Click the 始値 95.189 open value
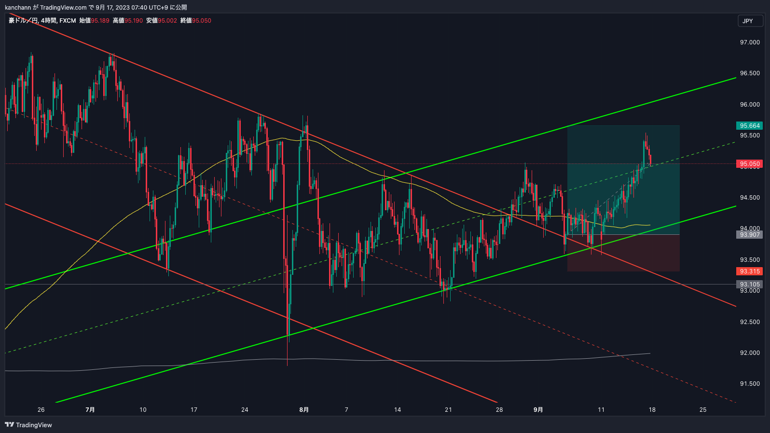The width and height of the screenshot is (770, 433). (x=94, y=20)
